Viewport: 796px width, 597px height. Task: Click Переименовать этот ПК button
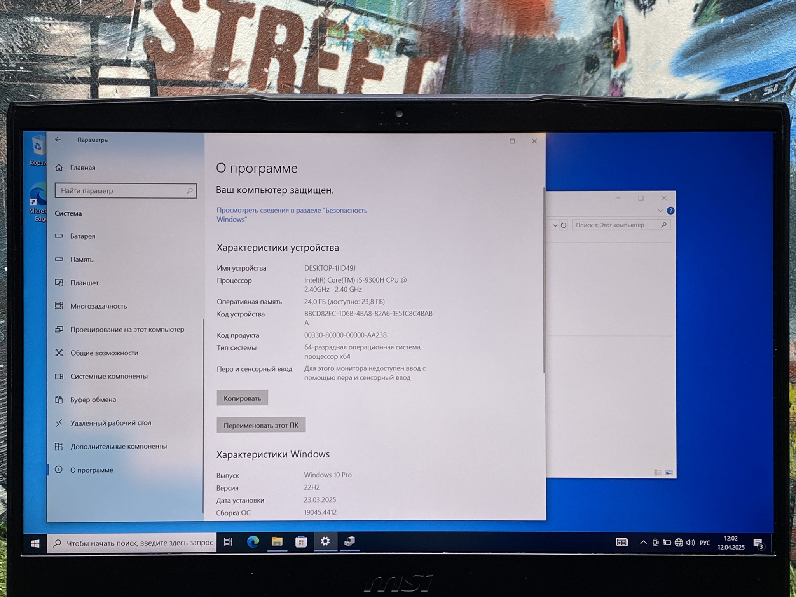261,425
